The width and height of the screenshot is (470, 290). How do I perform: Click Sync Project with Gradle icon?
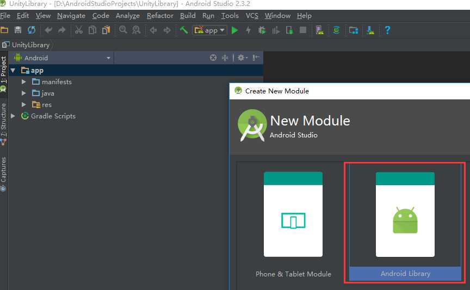[x=336, y=30]
